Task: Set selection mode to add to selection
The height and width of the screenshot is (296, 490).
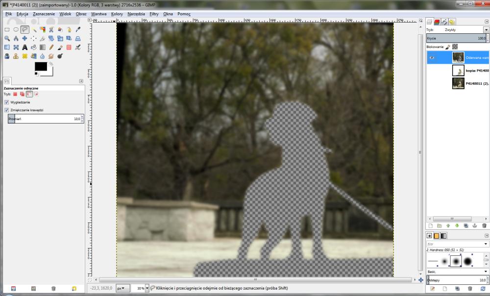Action: pyautogui.click(x=22, y=94)
